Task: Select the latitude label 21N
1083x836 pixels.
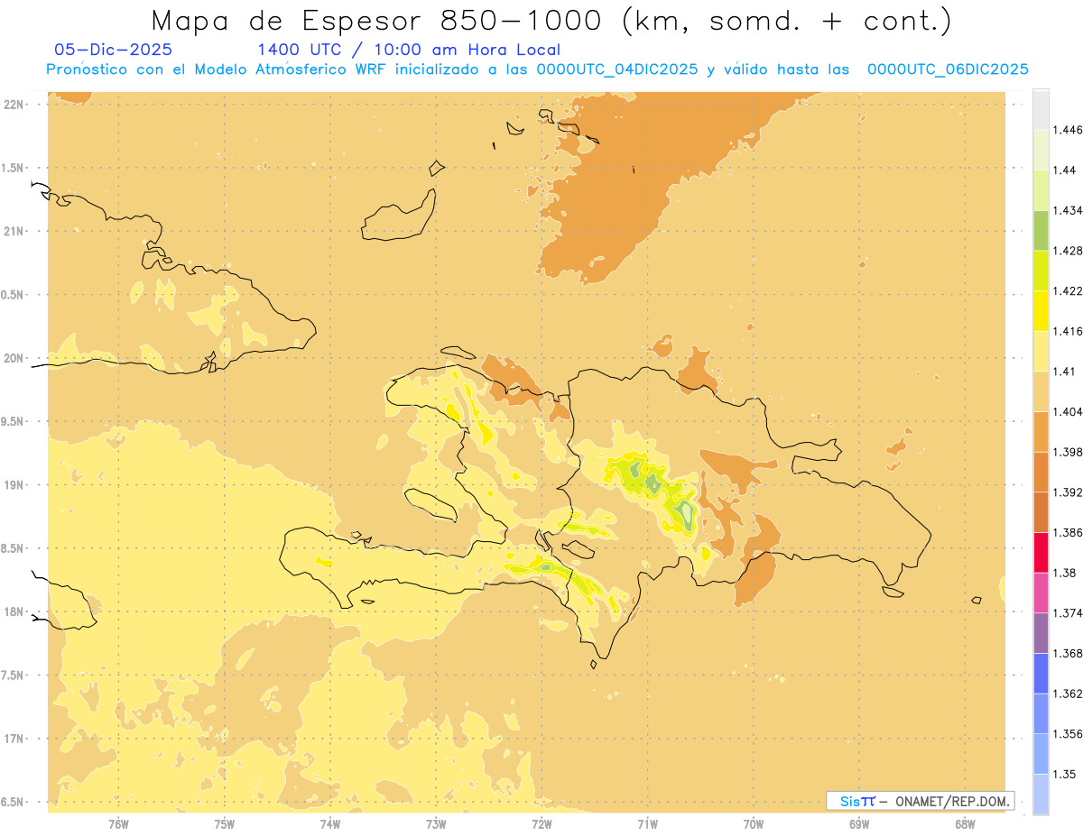Action: (x=14, y=231)
